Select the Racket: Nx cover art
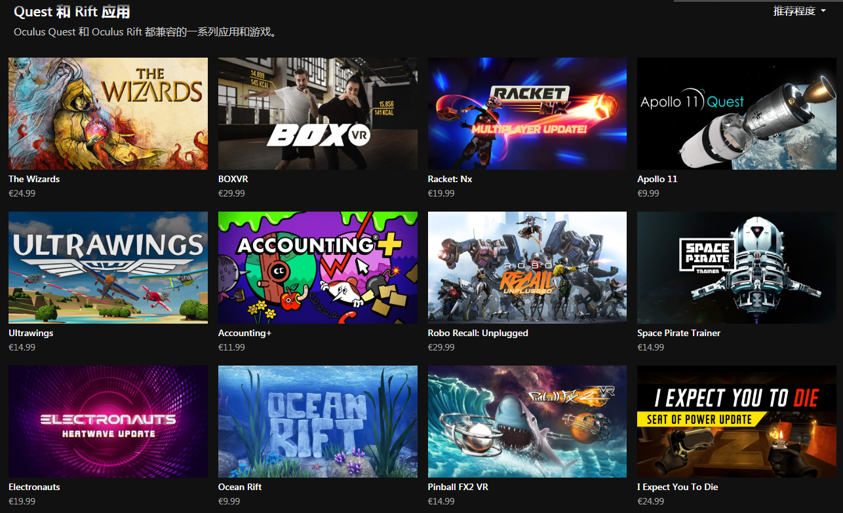Viewport: 843px width, 513px height. pyautogui.click(x=527, y=113)
